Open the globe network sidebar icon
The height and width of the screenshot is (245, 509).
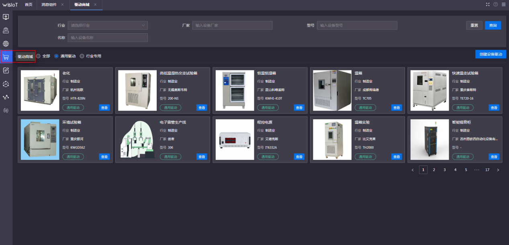(x=6, y=44)
